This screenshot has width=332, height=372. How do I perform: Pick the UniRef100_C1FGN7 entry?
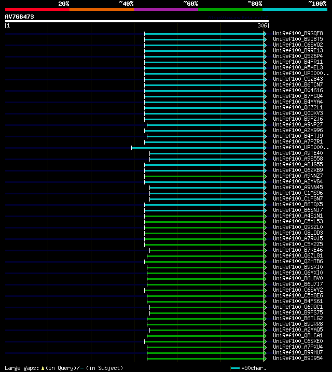pos(298,198)
